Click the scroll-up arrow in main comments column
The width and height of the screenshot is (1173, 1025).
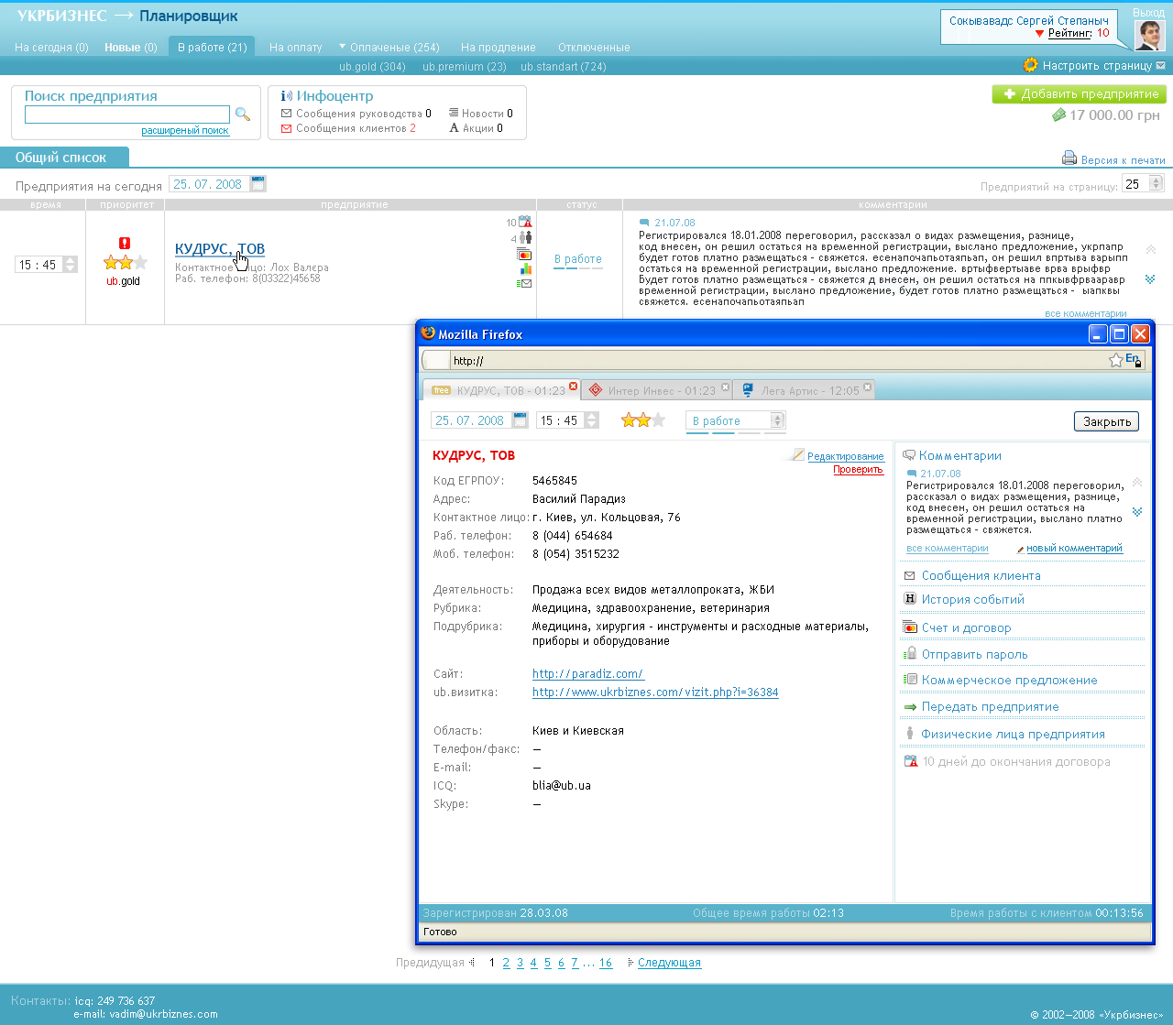[x=1150, y=250]
